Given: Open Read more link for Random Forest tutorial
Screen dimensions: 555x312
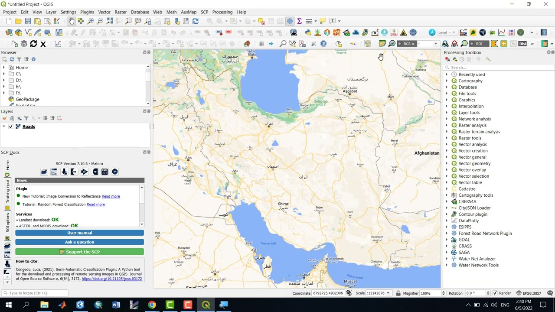Looking at the screenshot, I should [x=95, y=205].
